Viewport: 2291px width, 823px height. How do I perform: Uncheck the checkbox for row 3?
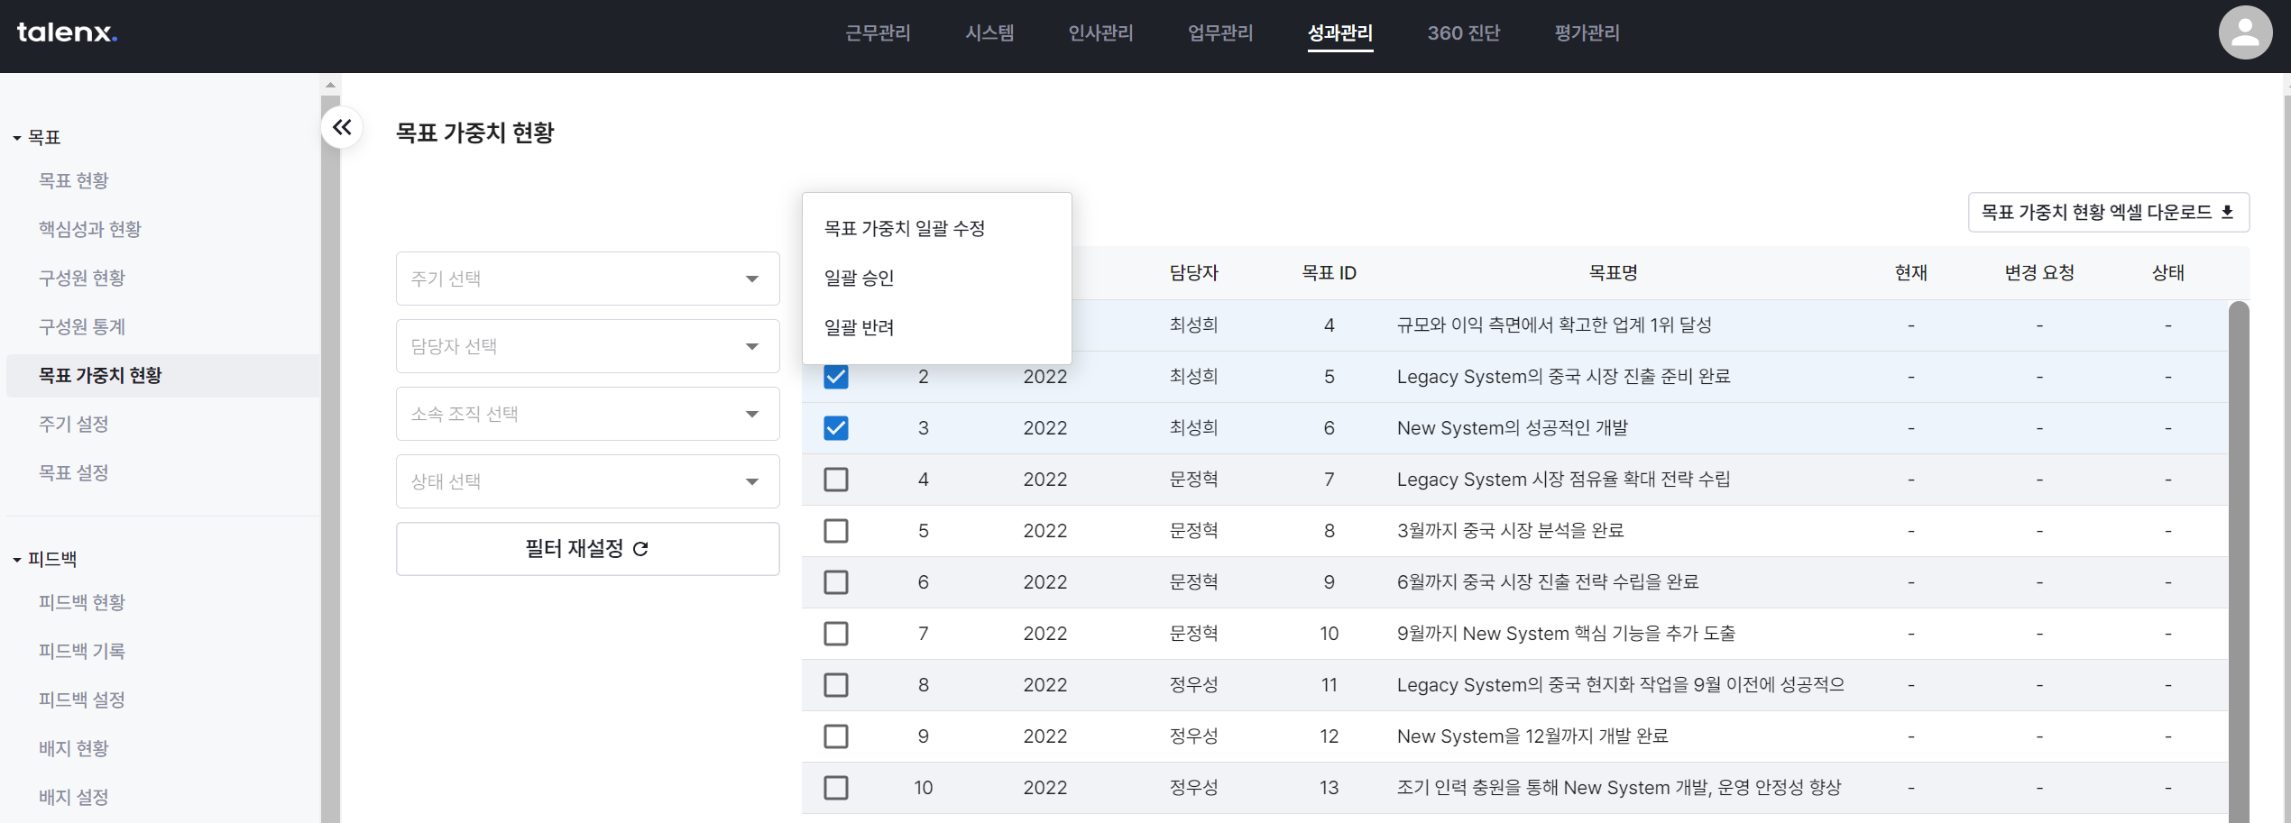click(x=836, y=428)
